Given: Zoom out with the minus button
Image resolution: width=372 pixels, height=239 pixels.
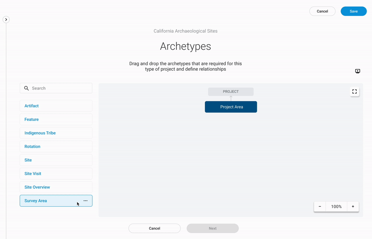Looking at the screenshot, I should click(320, 207).
